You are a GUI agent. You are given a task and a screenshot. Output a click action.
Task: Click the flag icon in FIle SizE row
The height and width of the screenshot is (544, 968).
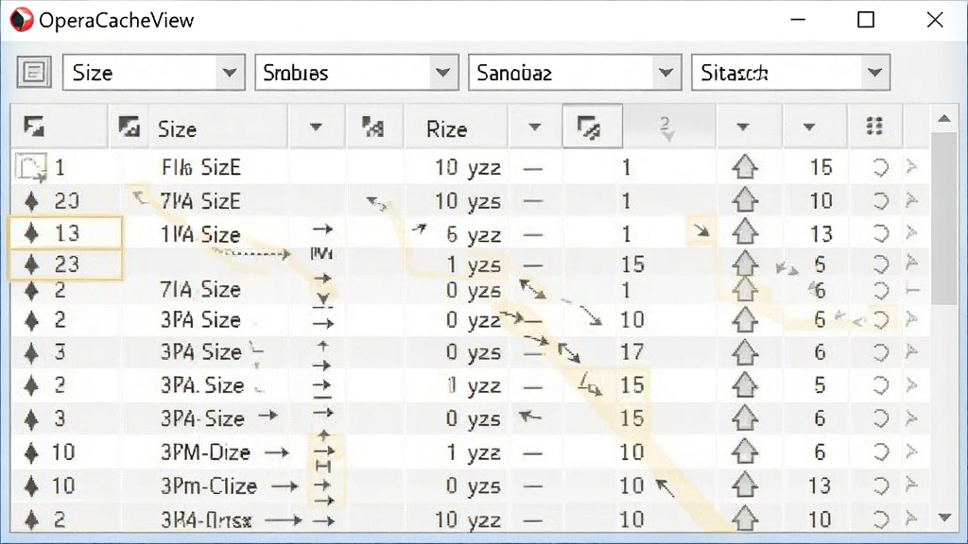(912, 166)
